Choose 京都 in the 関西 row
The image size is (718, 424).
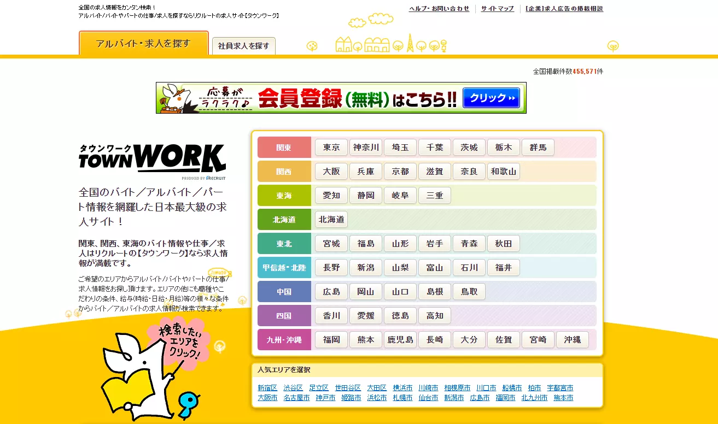pos(400,172)
